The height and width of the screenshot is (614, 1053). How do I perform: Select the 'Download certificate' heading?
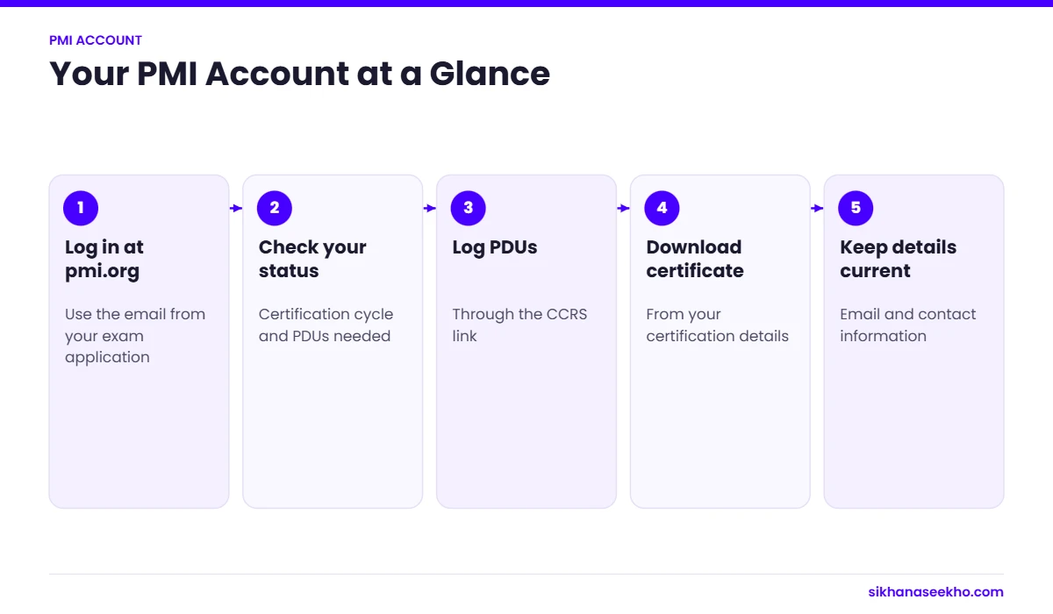click(x=695, y=259)
